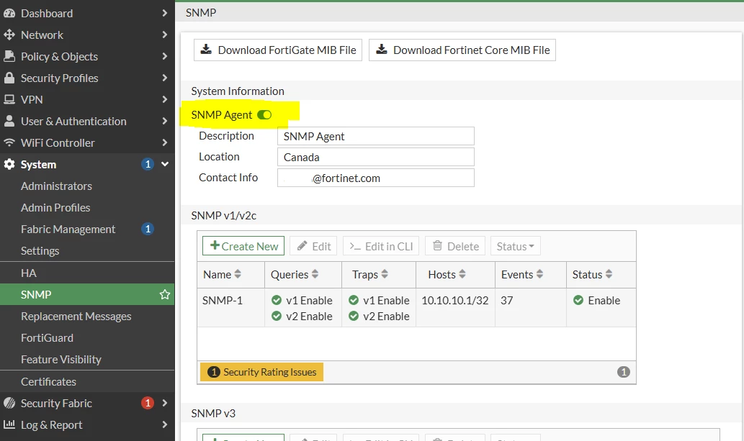
Task: Click green check icon in SNMP-1 Status
Action: point(578,300)
